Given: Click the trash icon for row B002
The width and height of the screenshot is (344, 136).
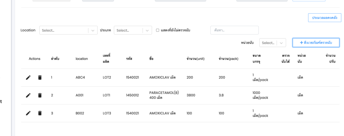Looking at the screenshot, I should 40,113.
